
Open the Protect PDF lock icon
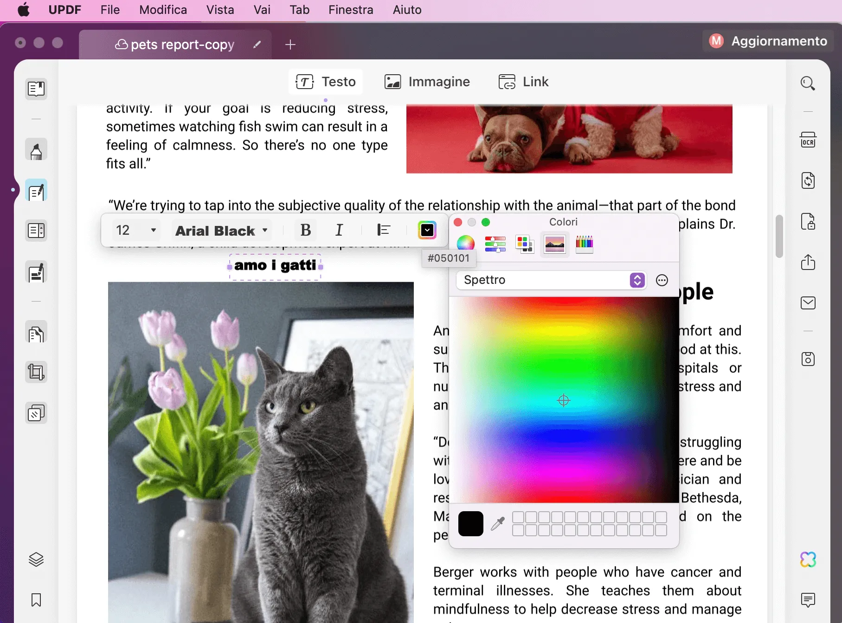click(x=808, y=221)
